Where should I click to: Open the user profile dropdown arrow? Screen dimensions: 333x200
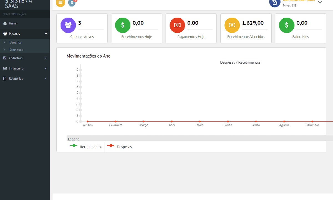pyautogui.click(x=320, y=2)
